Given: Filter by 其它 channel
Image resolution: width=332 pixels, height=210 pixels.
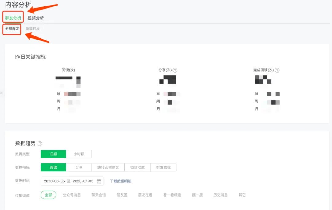Looking at the screenshot, I should click(x=242, y=195).
